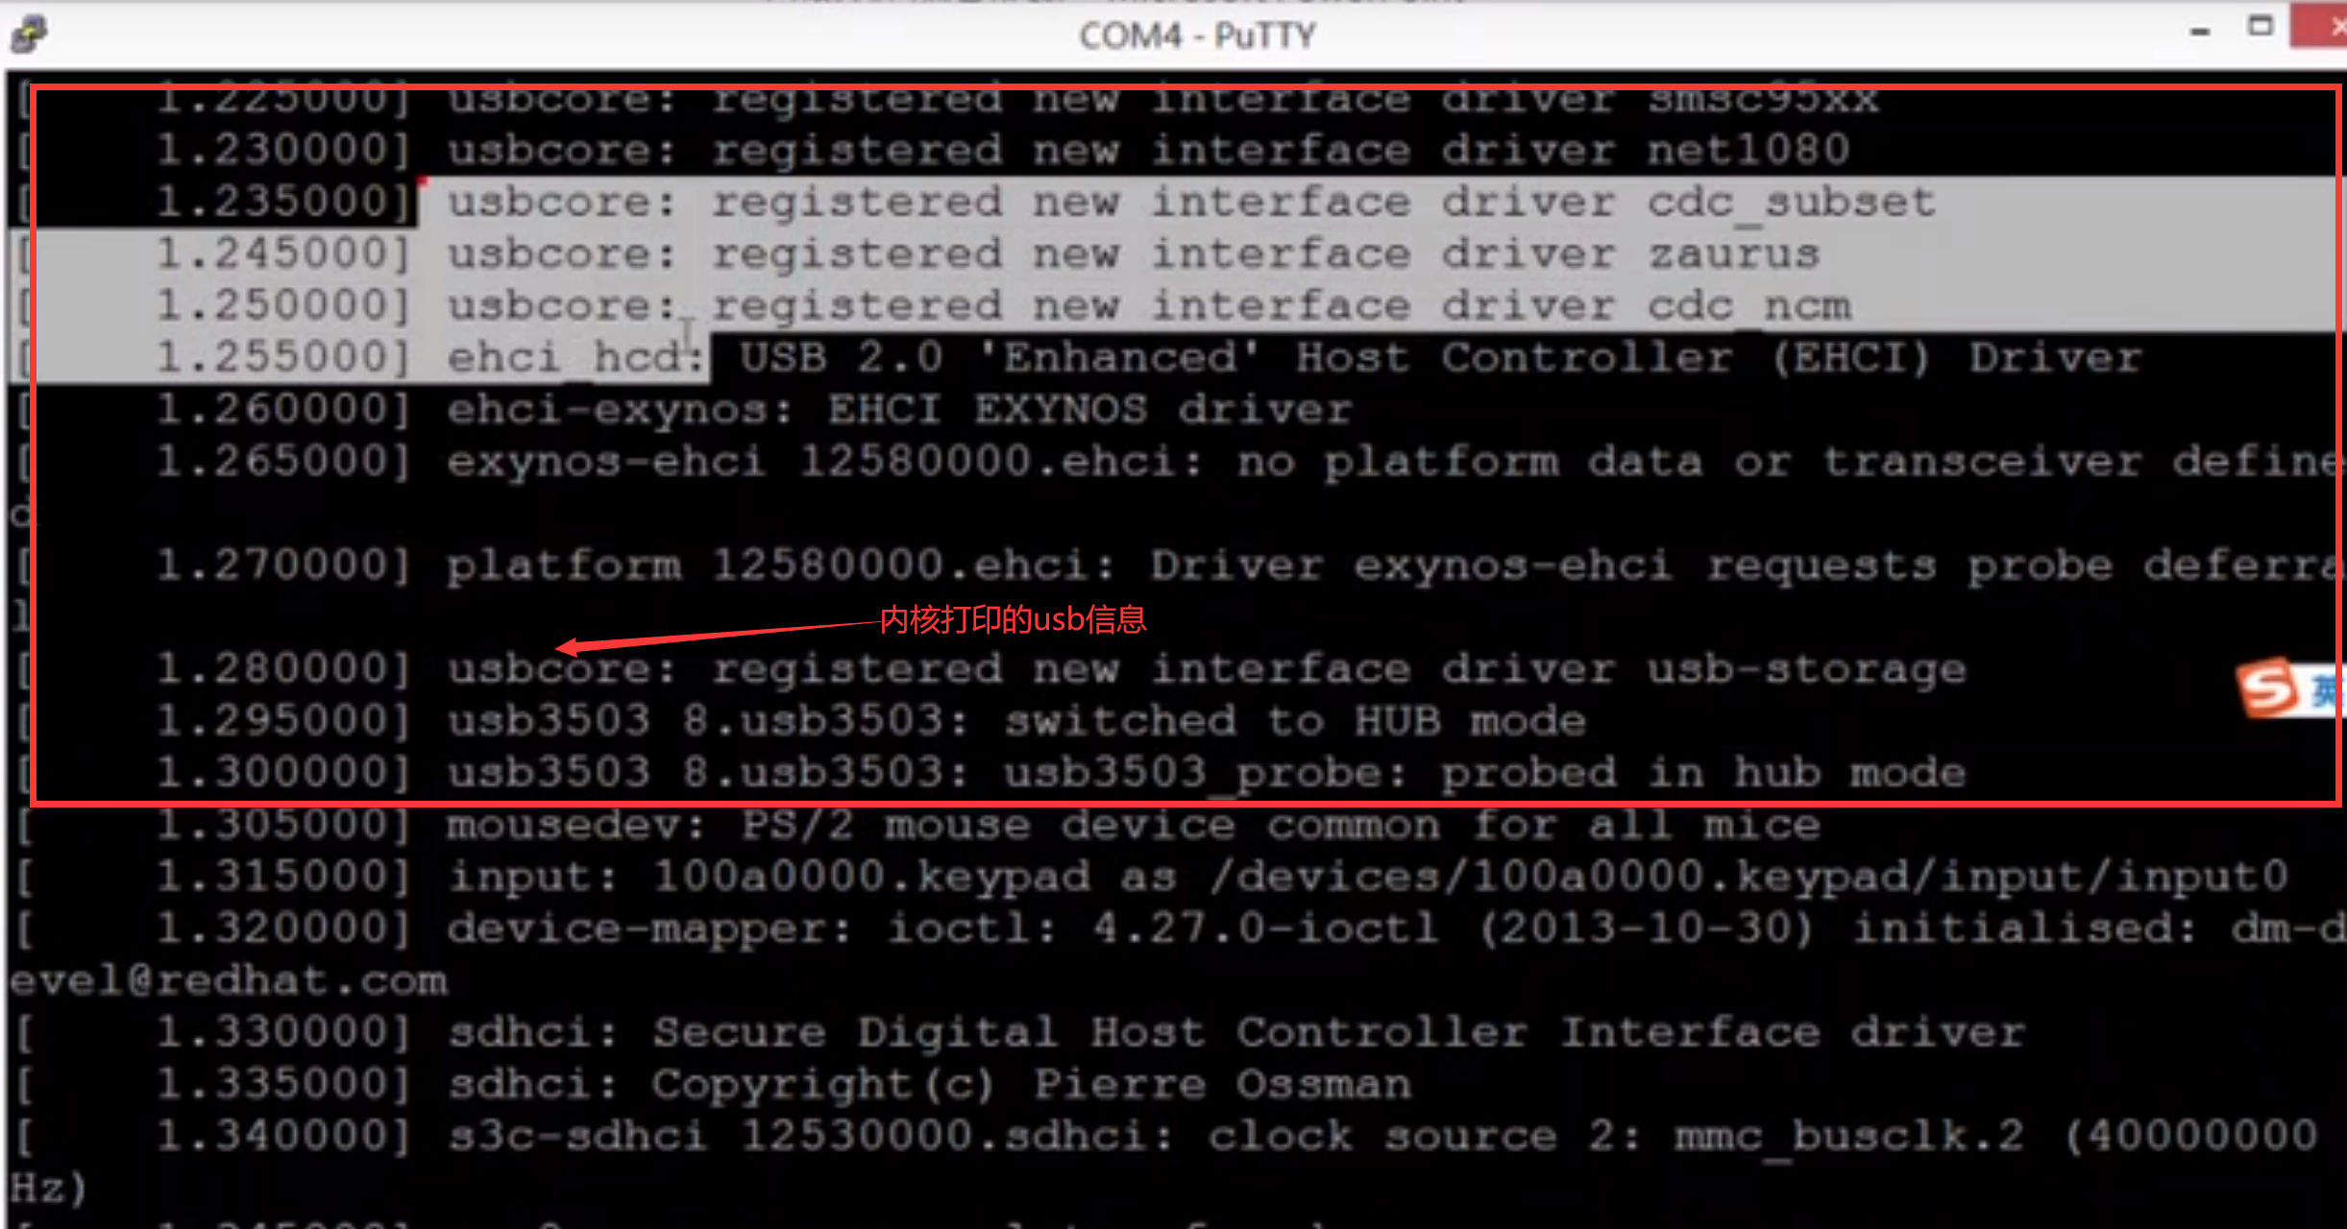Minimize the COM4 PuTTY window

[2200, 32]
